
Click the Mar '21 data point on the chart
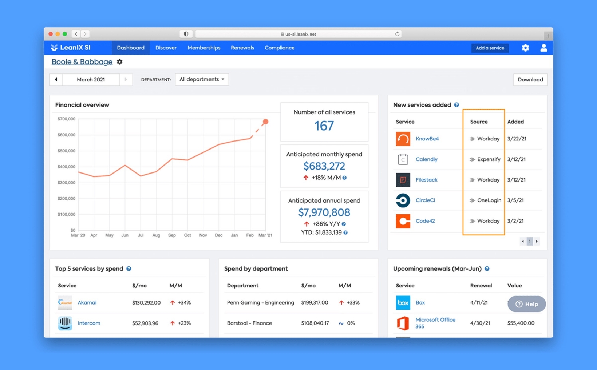click(x=265, y=122)
